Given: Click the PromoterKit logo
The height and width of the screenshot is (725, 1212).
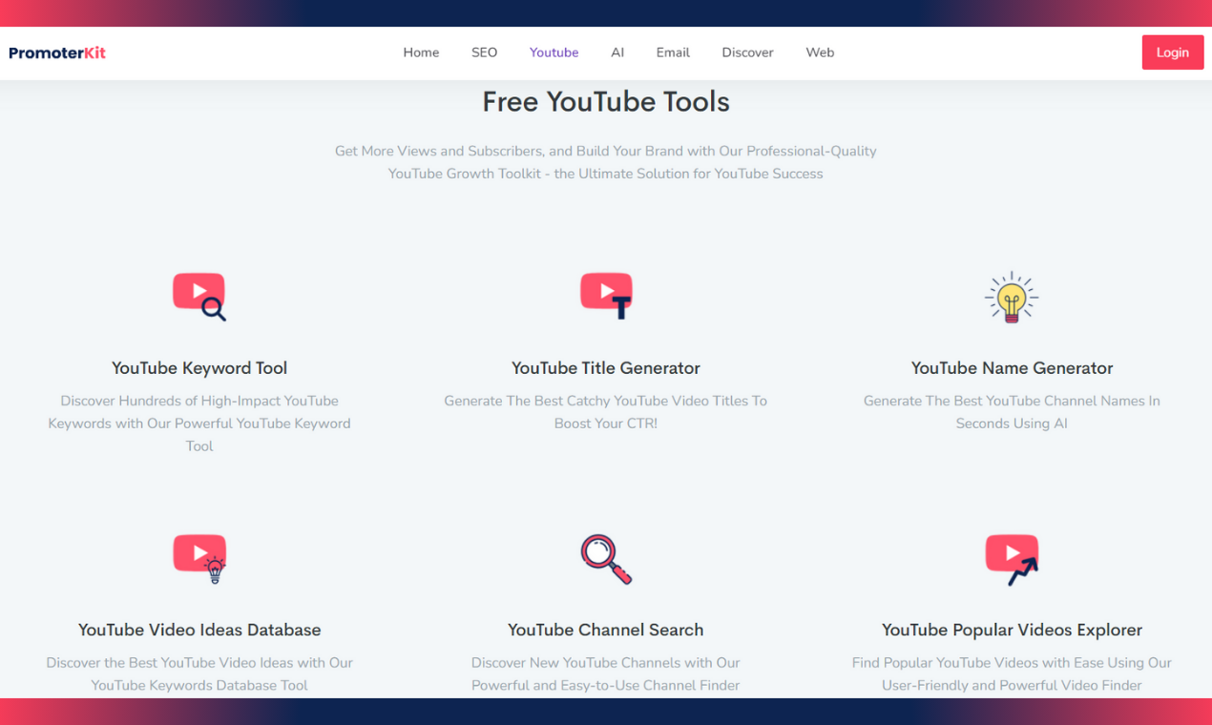Looking at the screenshot, I should pos(57,52).
